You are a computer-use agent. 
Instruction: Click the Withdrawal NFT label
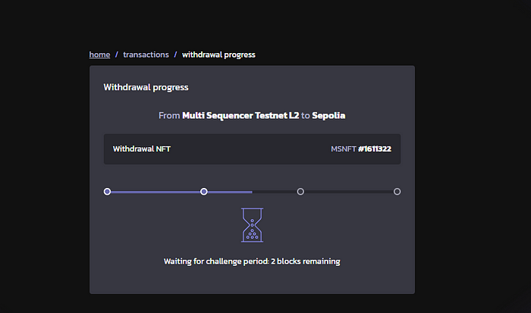[142, 149]
